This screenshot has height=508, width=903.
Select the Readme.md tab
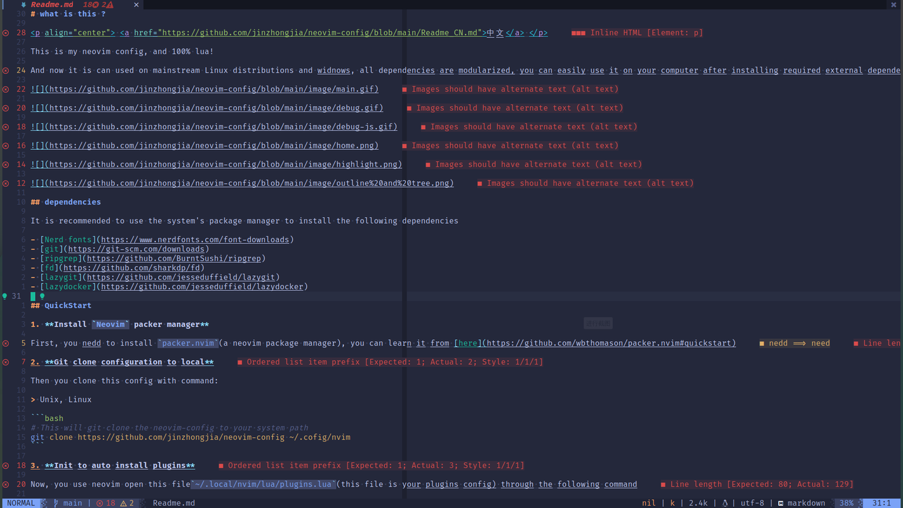52,4
